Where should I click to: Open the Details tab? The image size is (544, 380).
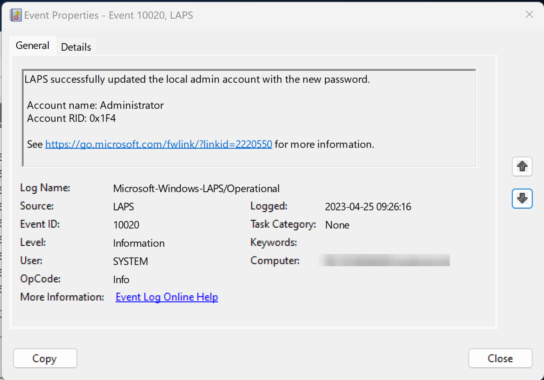[x=76, y=47]
